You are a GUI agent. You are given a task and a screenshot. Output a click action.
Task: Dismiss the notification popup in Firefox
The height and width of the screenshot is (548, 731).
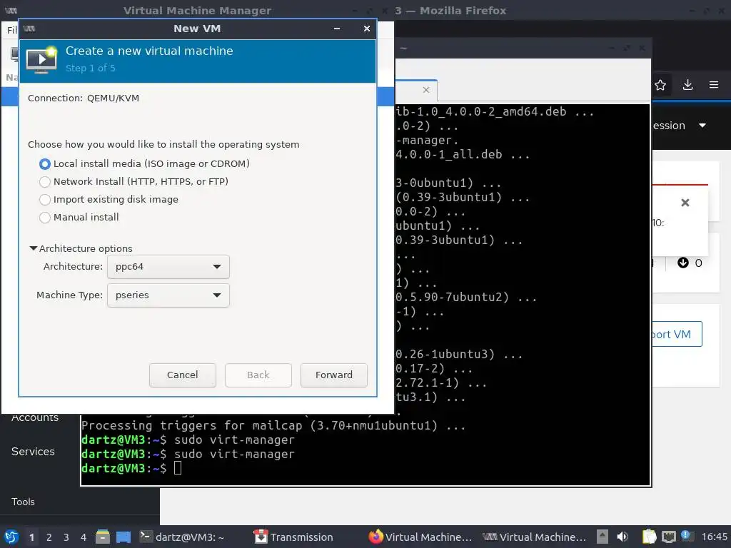(x=685, y=203)
